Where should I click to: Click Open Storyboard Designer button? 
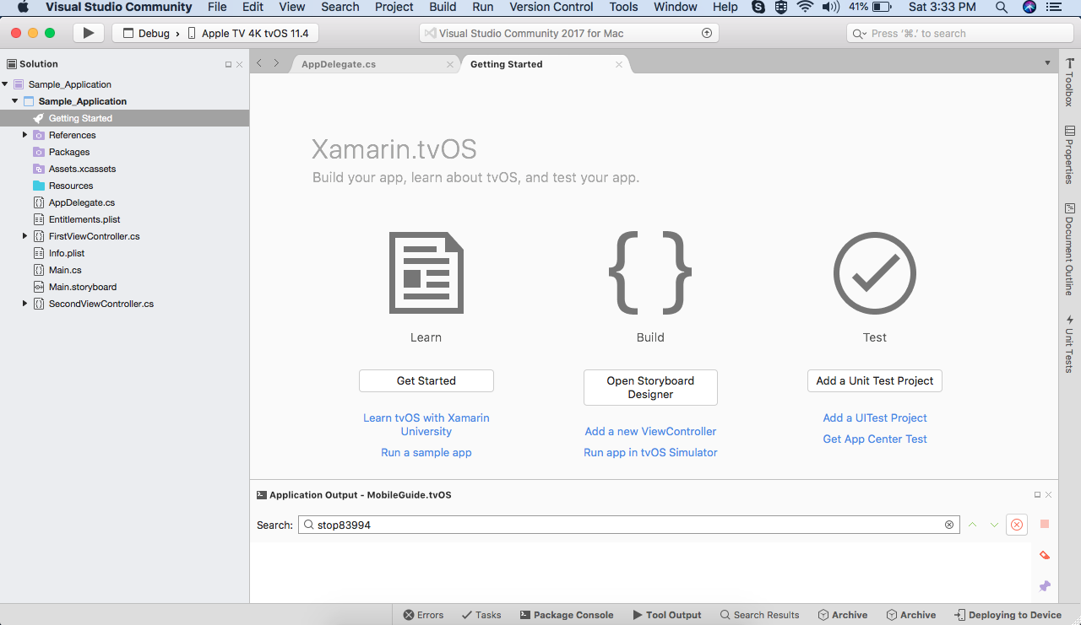point(650,387)
